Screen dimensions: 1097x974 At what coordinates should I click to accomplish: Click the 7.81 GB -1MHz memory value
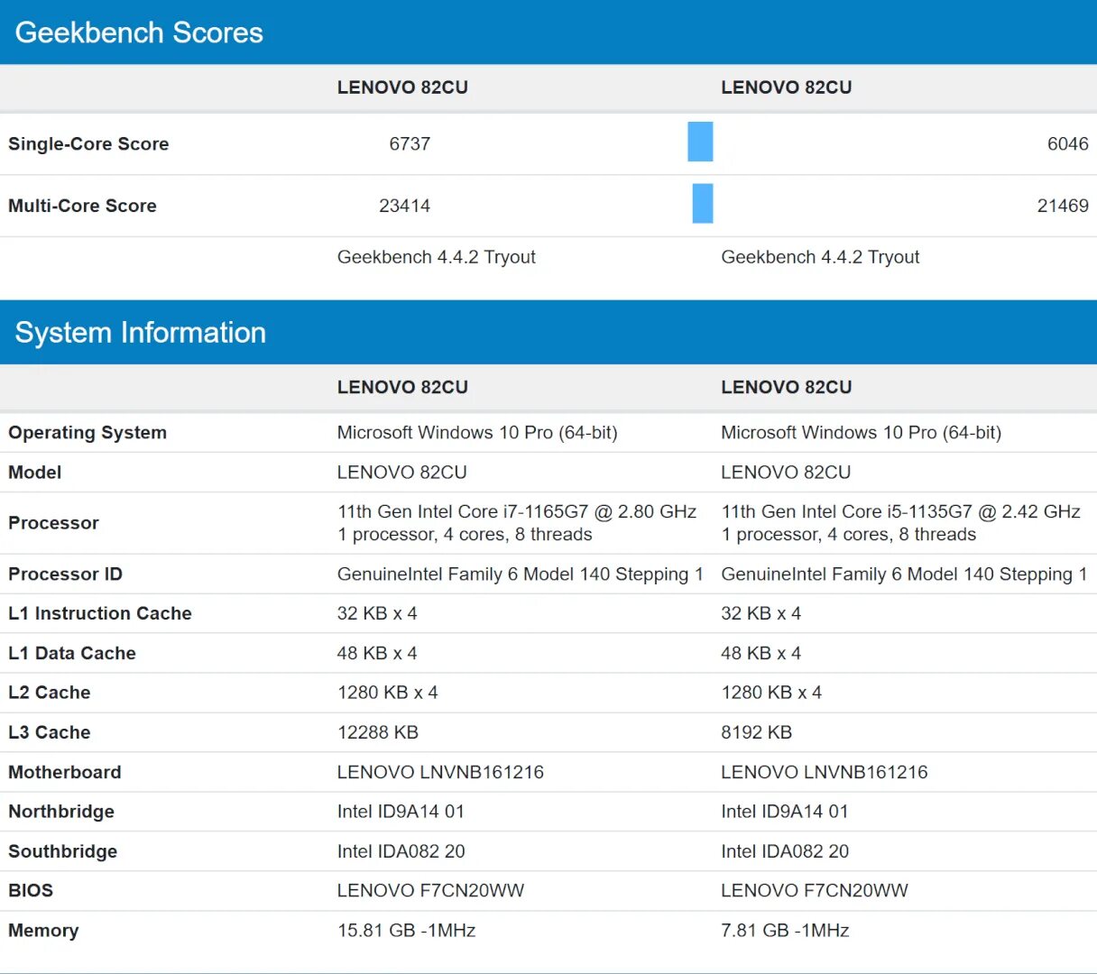pyautogui.click(x=786, y=931)
